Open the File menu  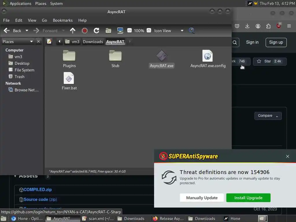6,21
